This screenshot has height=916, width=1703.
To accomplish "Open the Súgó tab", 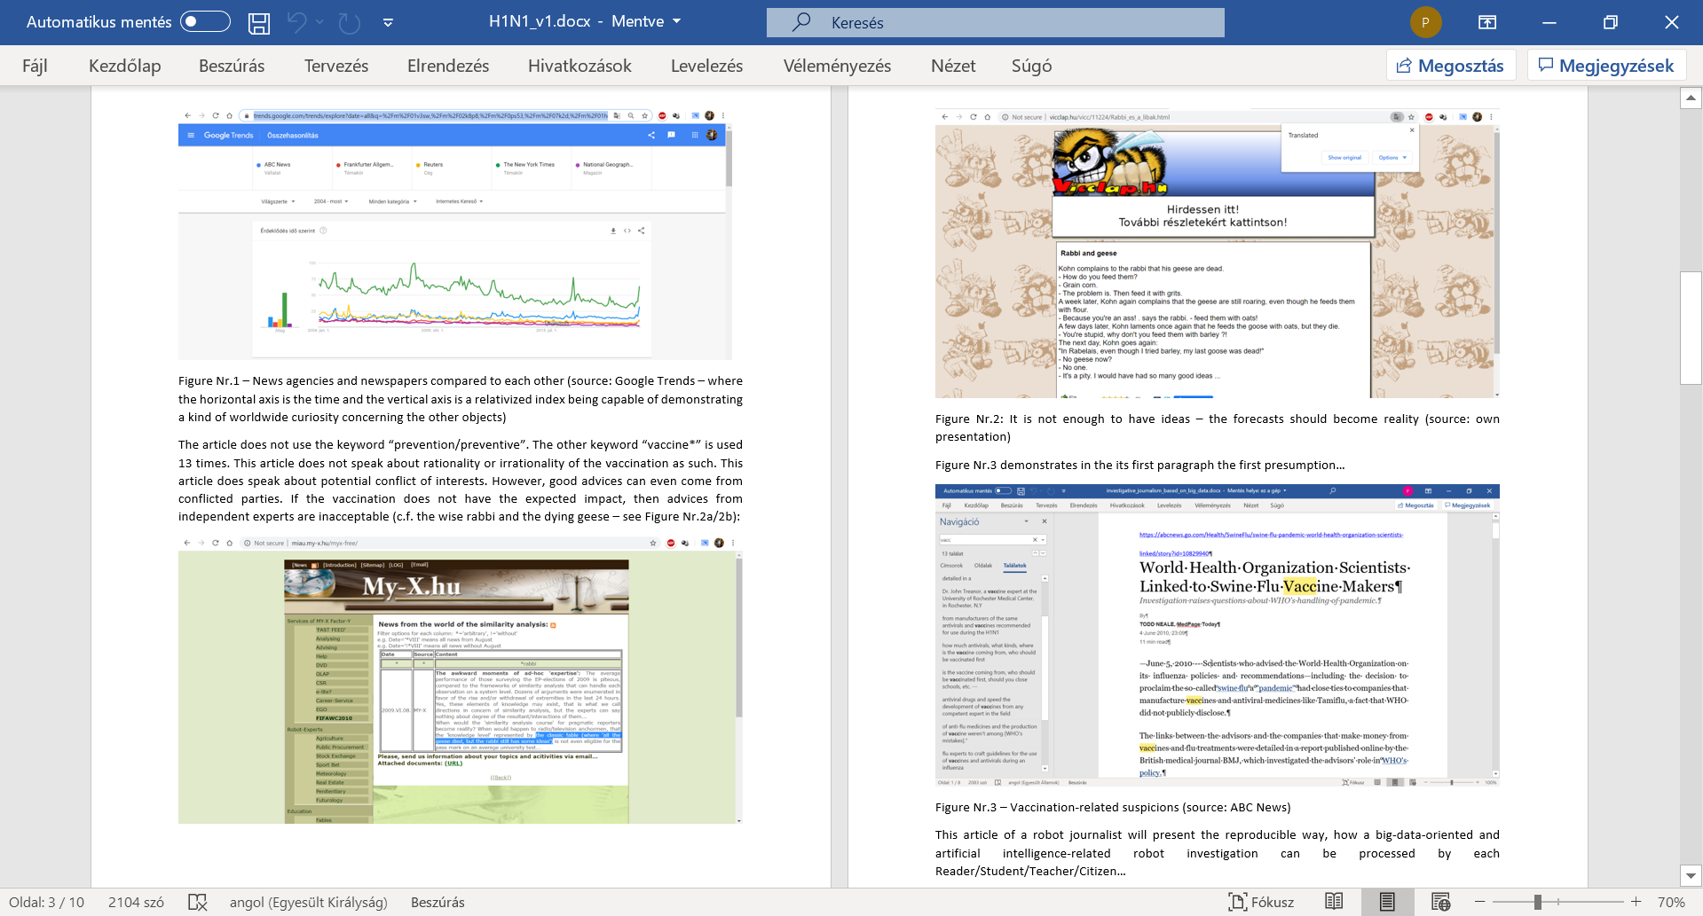I will (x=1032, y=66).
